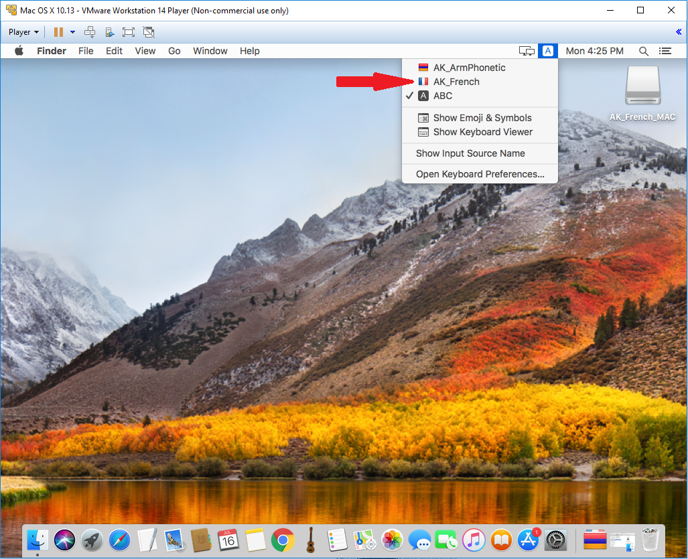Launch iTunes music icon in Dock
The width and height of the screenshot is (688, 559).
click(474, 540)
